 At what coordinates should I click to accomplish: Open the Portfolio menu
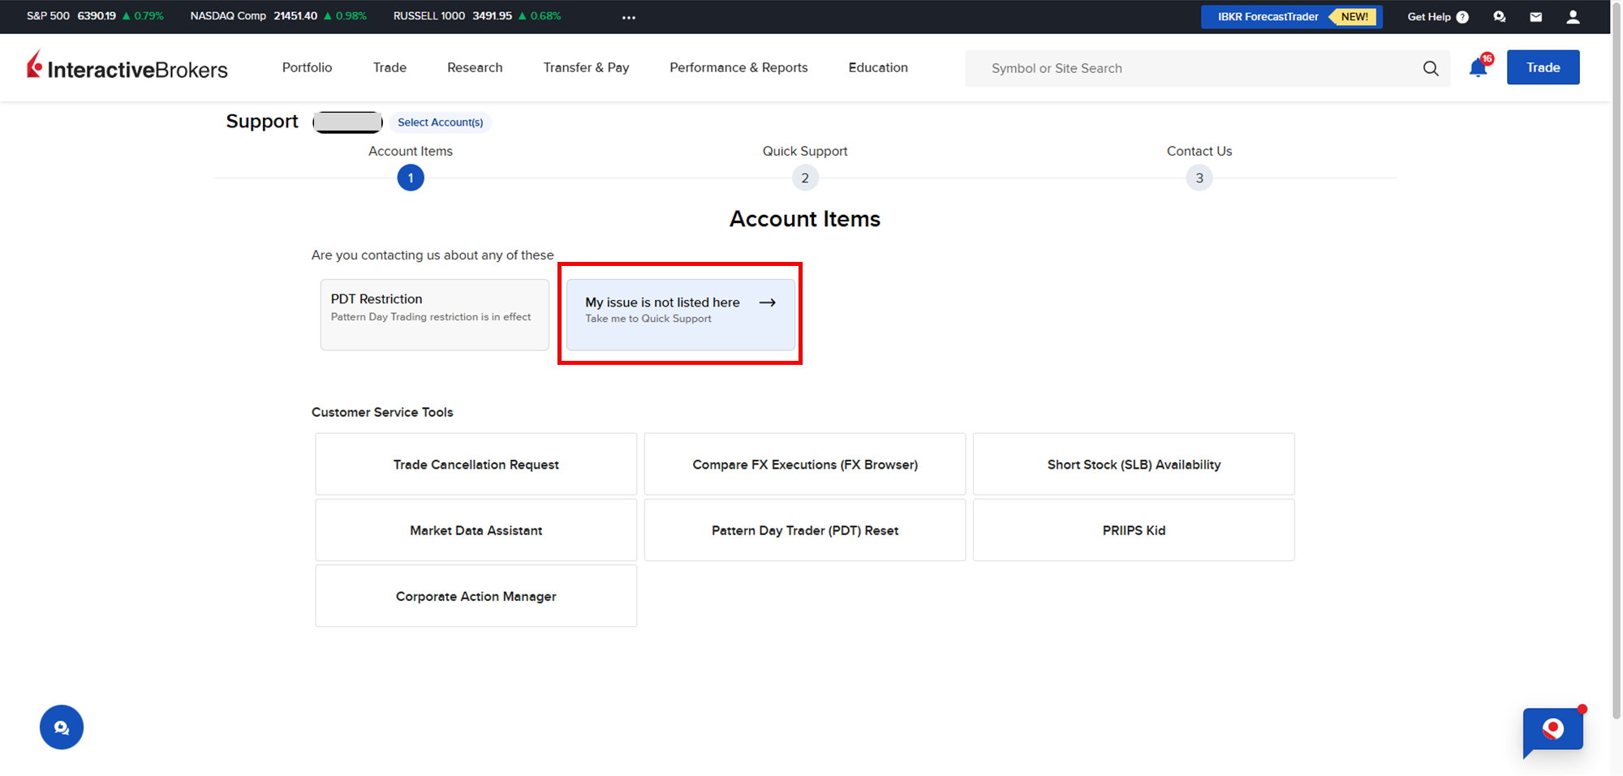(307, 67)
